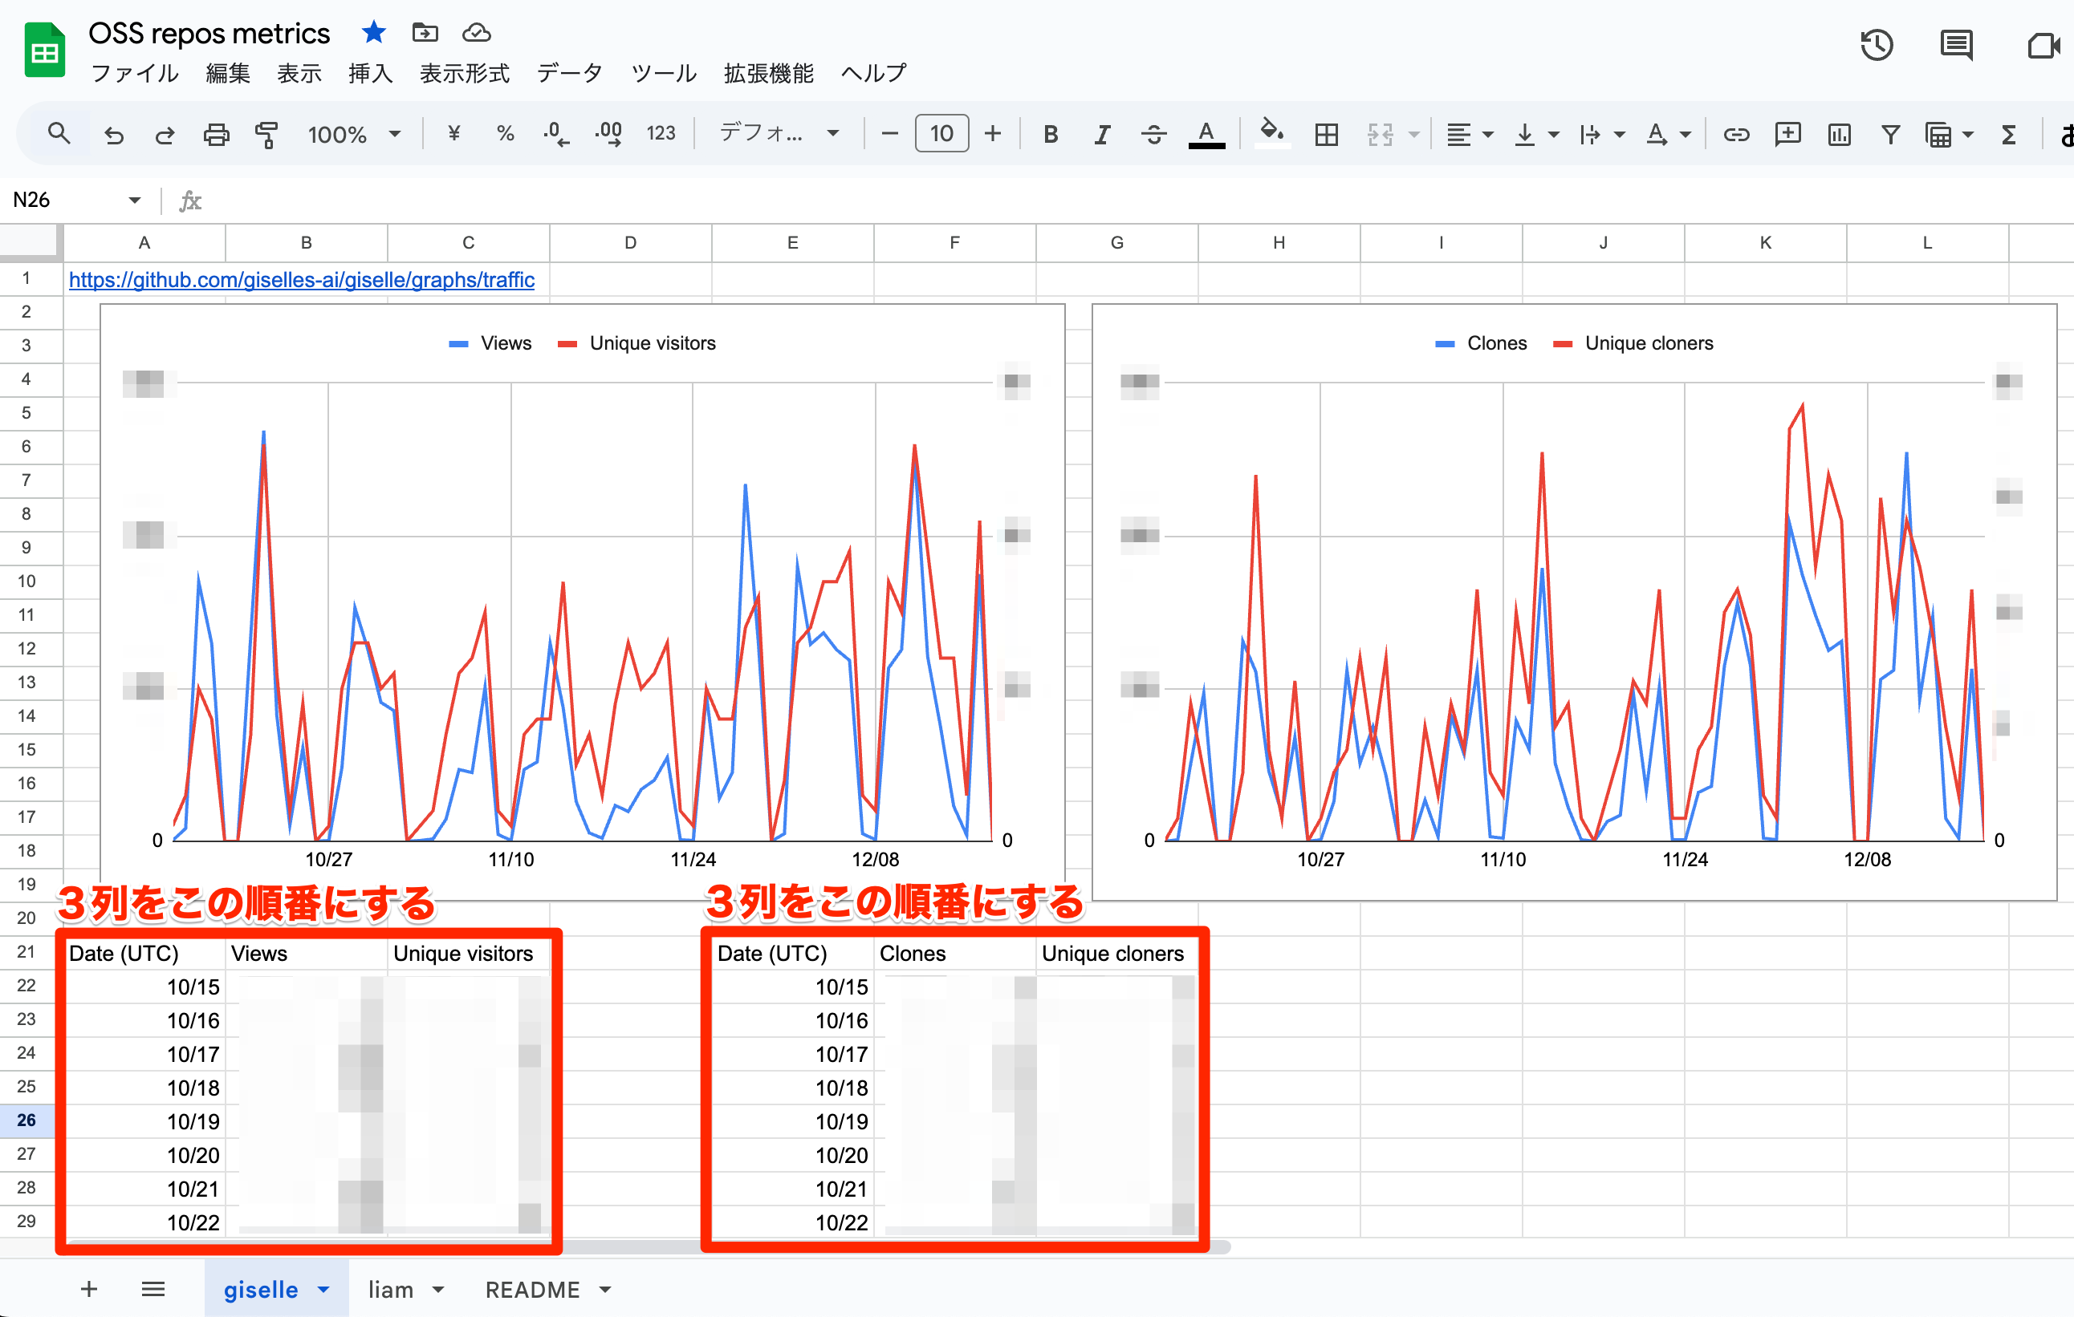Image resolution: width=2074 pixels, height=1317 pixels.
Task: Open the github giselle traffic link
Action: (302, 280)
